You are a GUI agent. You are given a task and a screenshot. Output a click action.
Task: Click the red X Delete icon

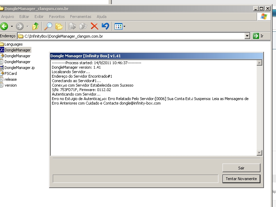click(94, 27)
